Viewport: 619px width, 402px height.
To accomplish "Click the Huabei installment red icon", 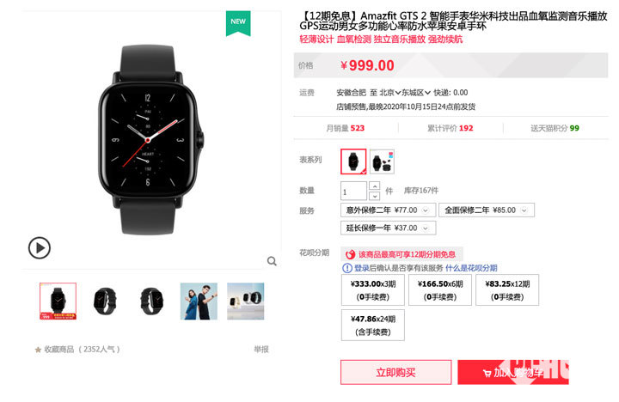I will click(x=350, y=254).
